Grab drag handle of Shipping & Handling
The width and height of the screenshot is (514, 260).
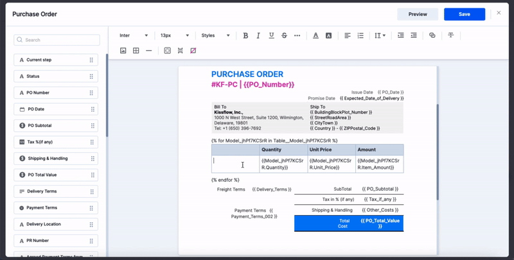93,159
